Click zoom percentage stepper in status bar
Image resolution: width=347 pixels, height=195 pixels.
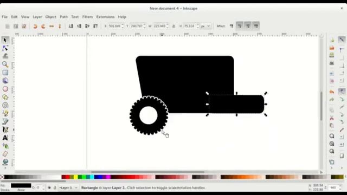(340, 188)
